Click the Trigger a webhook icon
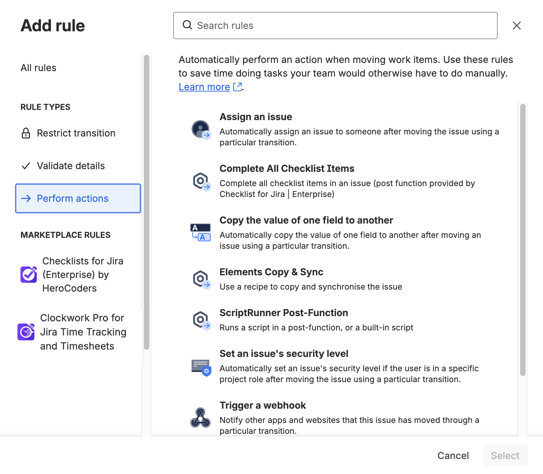Screen dimensions: 543x474 point(200,418)
